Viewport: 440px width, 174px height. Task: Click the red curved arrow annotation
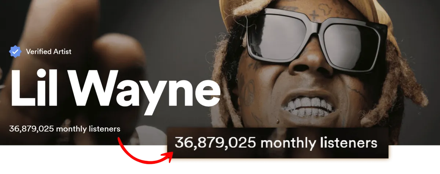(x=144, y=151)
